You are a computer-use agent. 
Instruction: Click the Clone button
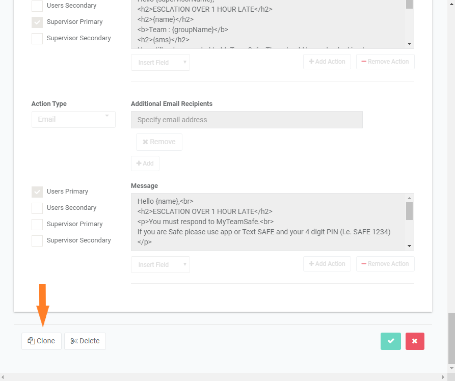tap(41, 341)
